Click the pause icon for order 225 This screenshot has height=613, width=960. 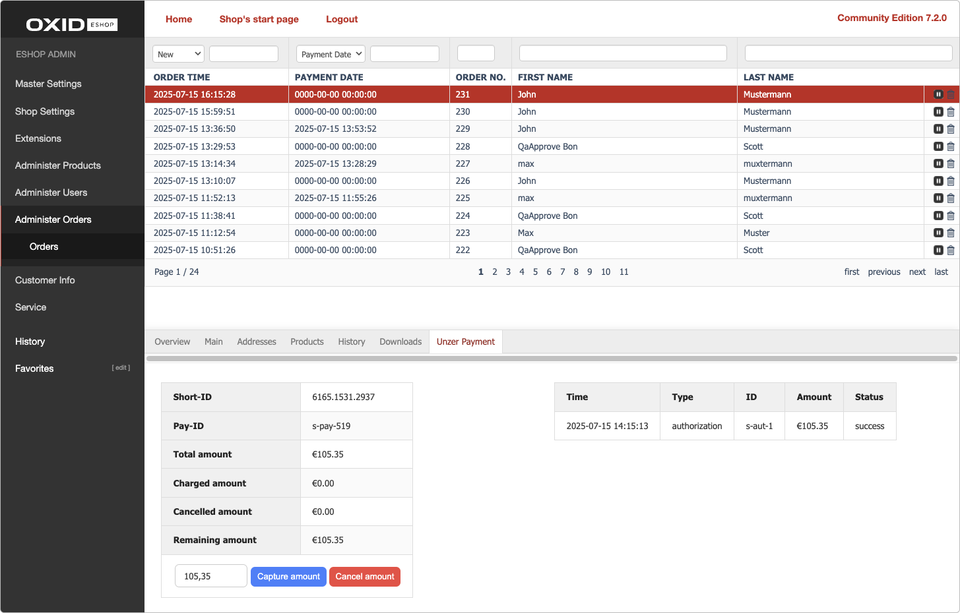938,198
